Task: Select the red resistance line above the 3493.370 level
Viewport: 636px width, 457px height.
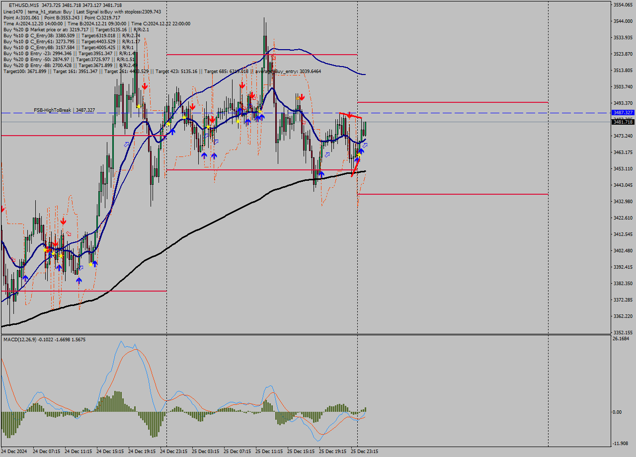Action: pos(452,102)
